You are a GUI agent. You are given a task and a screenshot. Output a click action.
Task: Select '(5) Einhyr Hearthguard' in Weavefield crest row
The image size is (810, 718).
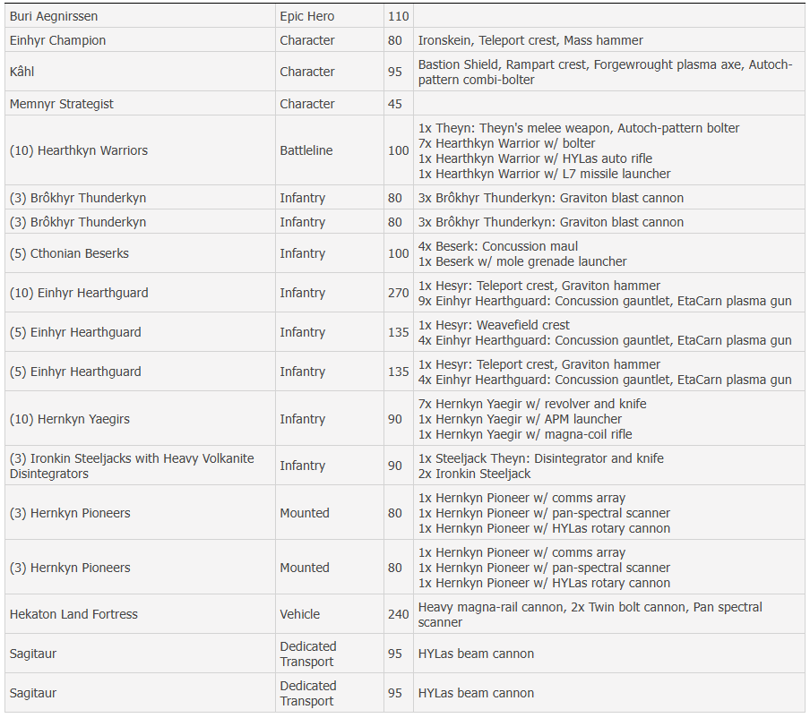click(75, 332)
